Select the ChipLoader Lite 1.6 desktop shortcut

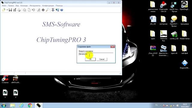(x=163, y=7)
